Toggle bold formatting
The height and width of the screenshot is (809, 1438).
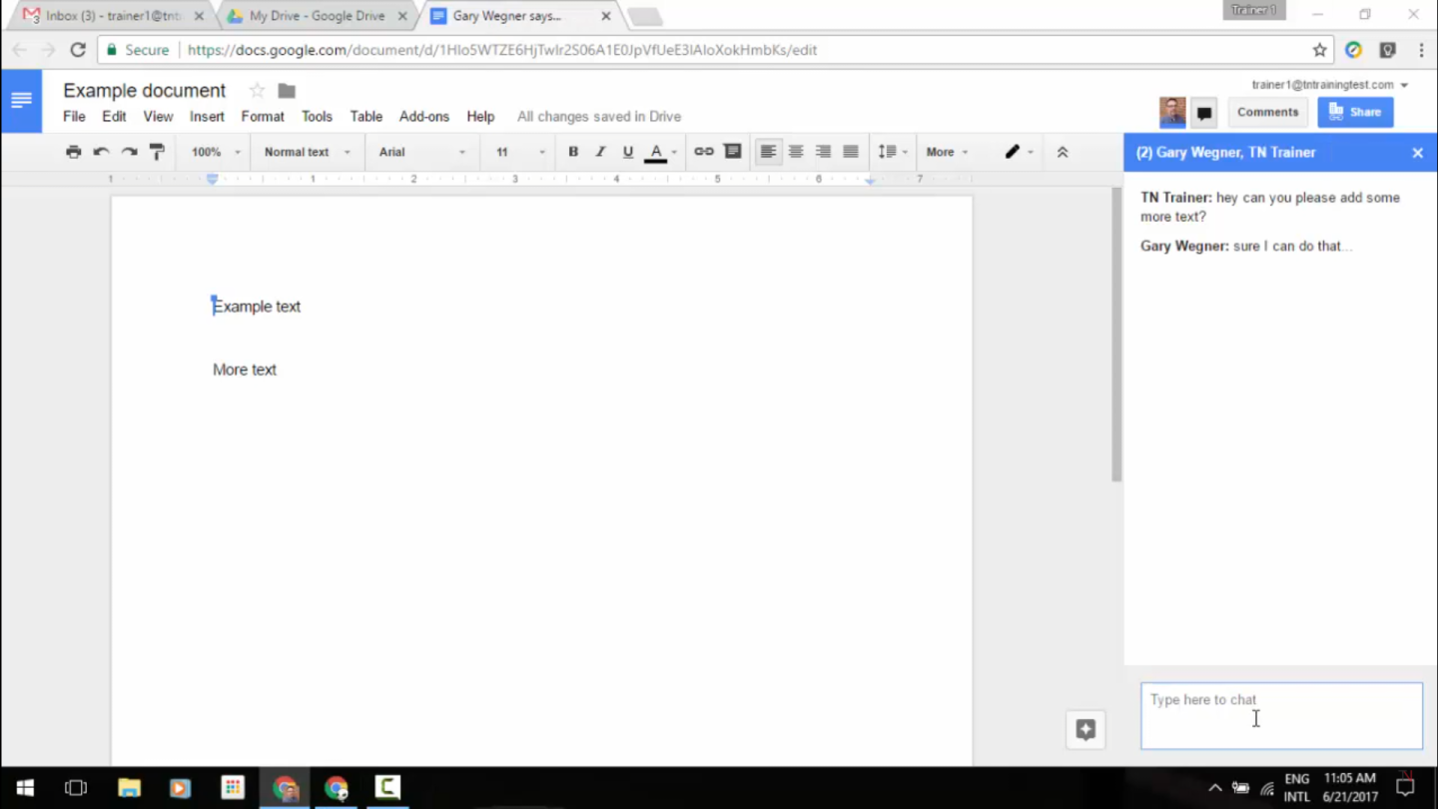tap(573, 152)
